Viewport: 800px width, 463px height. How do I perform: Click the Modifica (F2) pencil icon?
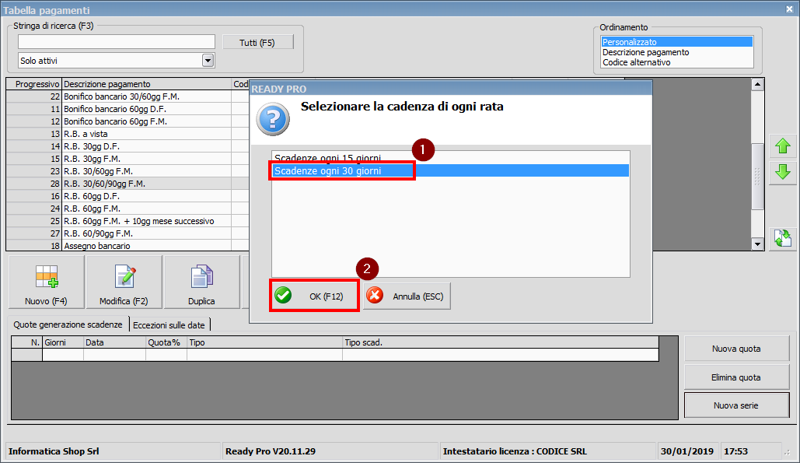(x=124, y=276)
